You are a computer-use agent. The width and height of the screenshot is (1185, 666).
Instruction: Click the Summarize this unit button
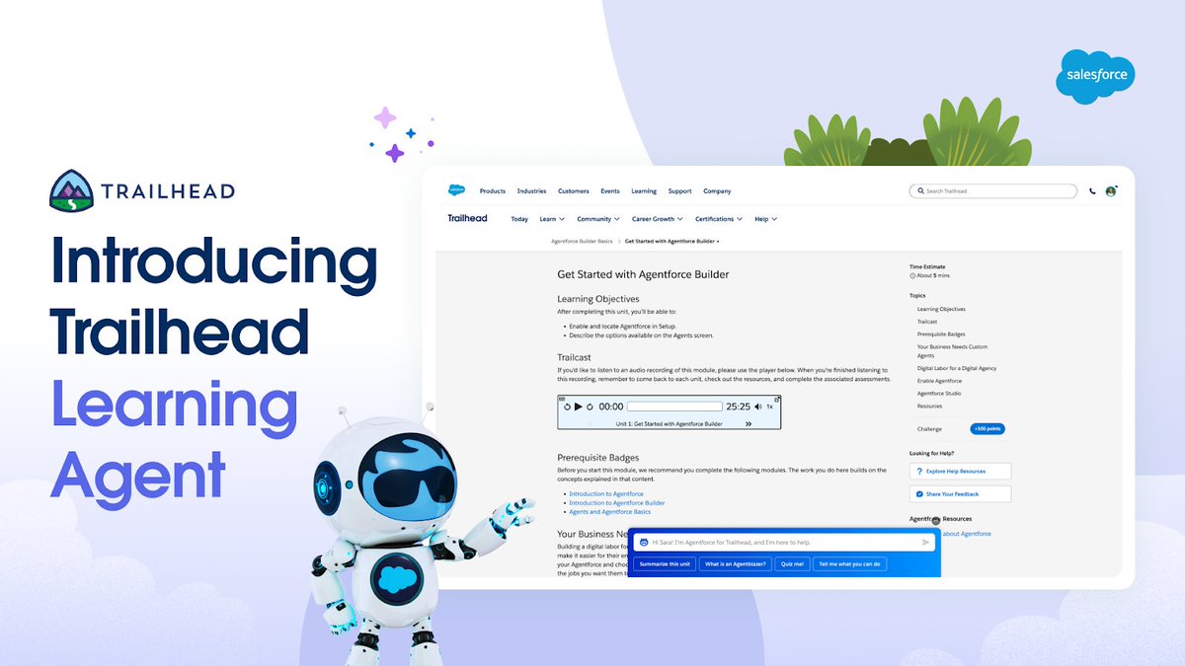point(667,564)
